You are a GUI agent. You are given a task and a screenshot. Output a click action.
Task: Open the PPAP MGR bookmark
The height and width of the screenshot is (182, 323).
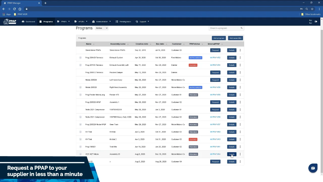[x=21, y=14]
